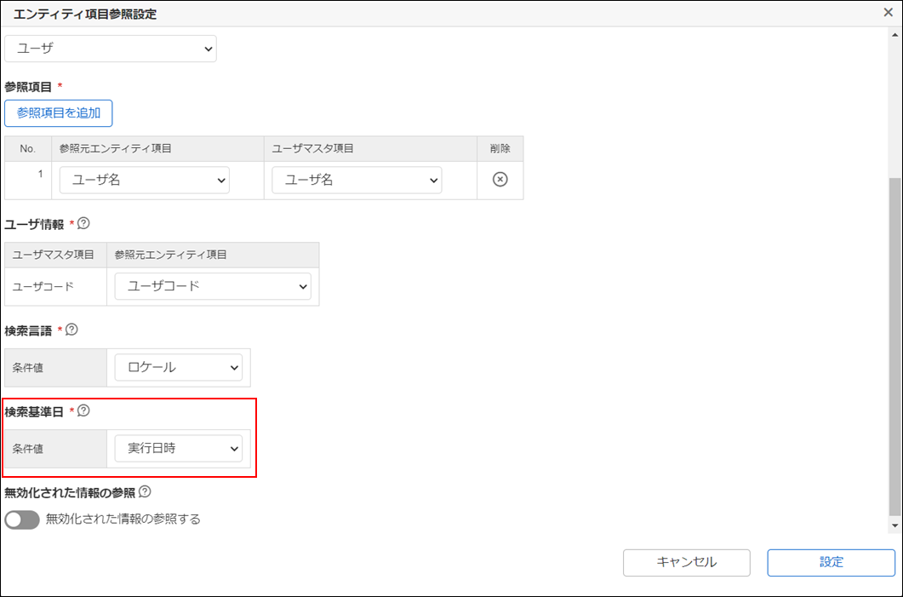The image size is (903, 597).
Task: Click the No. column header
Action: point(27,149)
